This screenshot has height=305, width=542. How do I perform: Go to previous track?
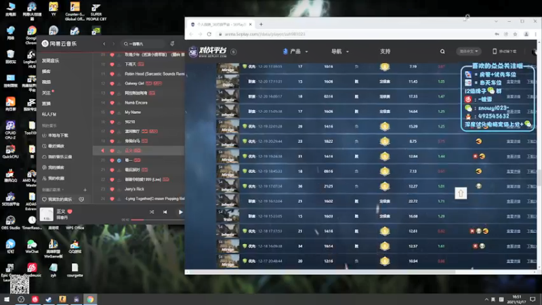tap(165, 212)
